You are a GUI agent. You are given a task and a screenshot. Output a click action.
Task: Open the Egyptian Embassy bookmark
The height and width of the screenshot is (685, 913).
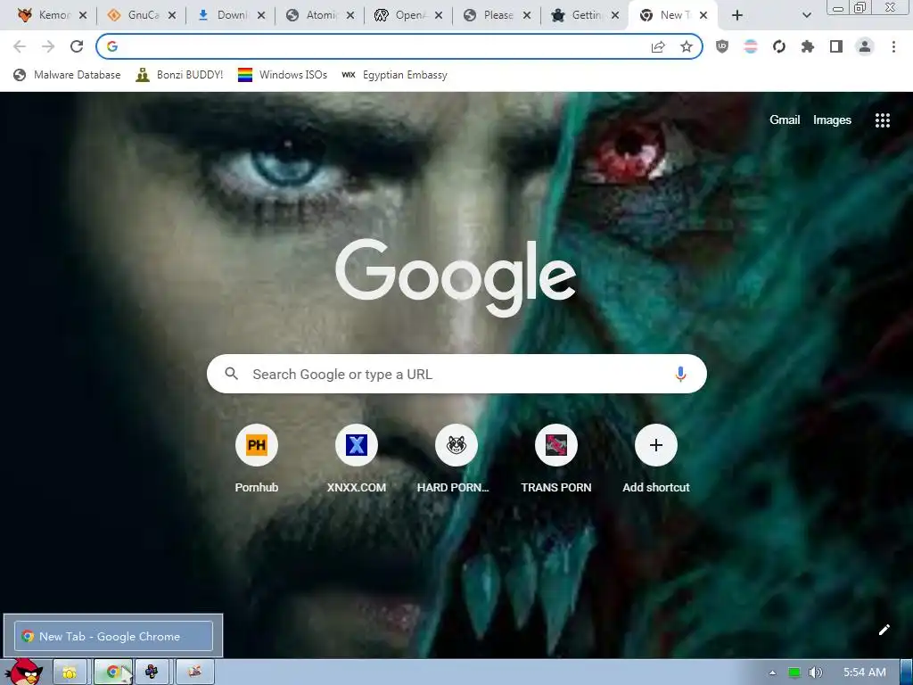point(395,75)
